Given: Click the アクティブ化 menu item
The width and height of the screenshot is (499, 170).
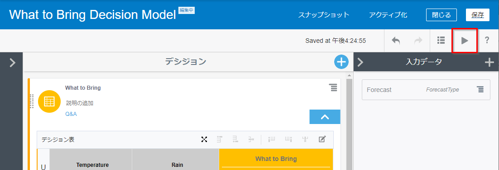Looking at the screenshot, I should 388,15.
